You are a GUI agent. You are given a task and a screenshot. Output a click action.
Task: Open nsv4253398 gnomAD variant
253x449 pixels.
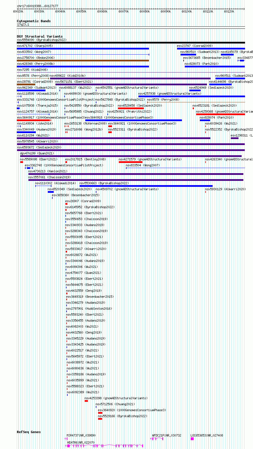(x=116, y=398)
